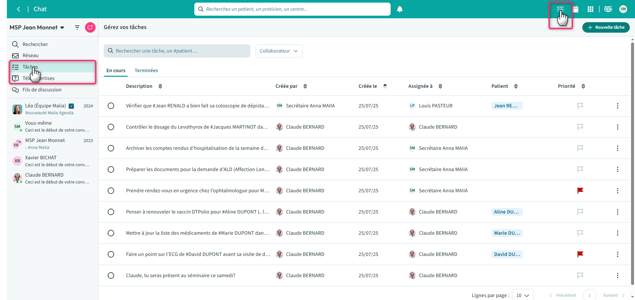Expand the Collaborateur filter dropdown
Viewport: 635px width, 300px height.
coord(279,51)
